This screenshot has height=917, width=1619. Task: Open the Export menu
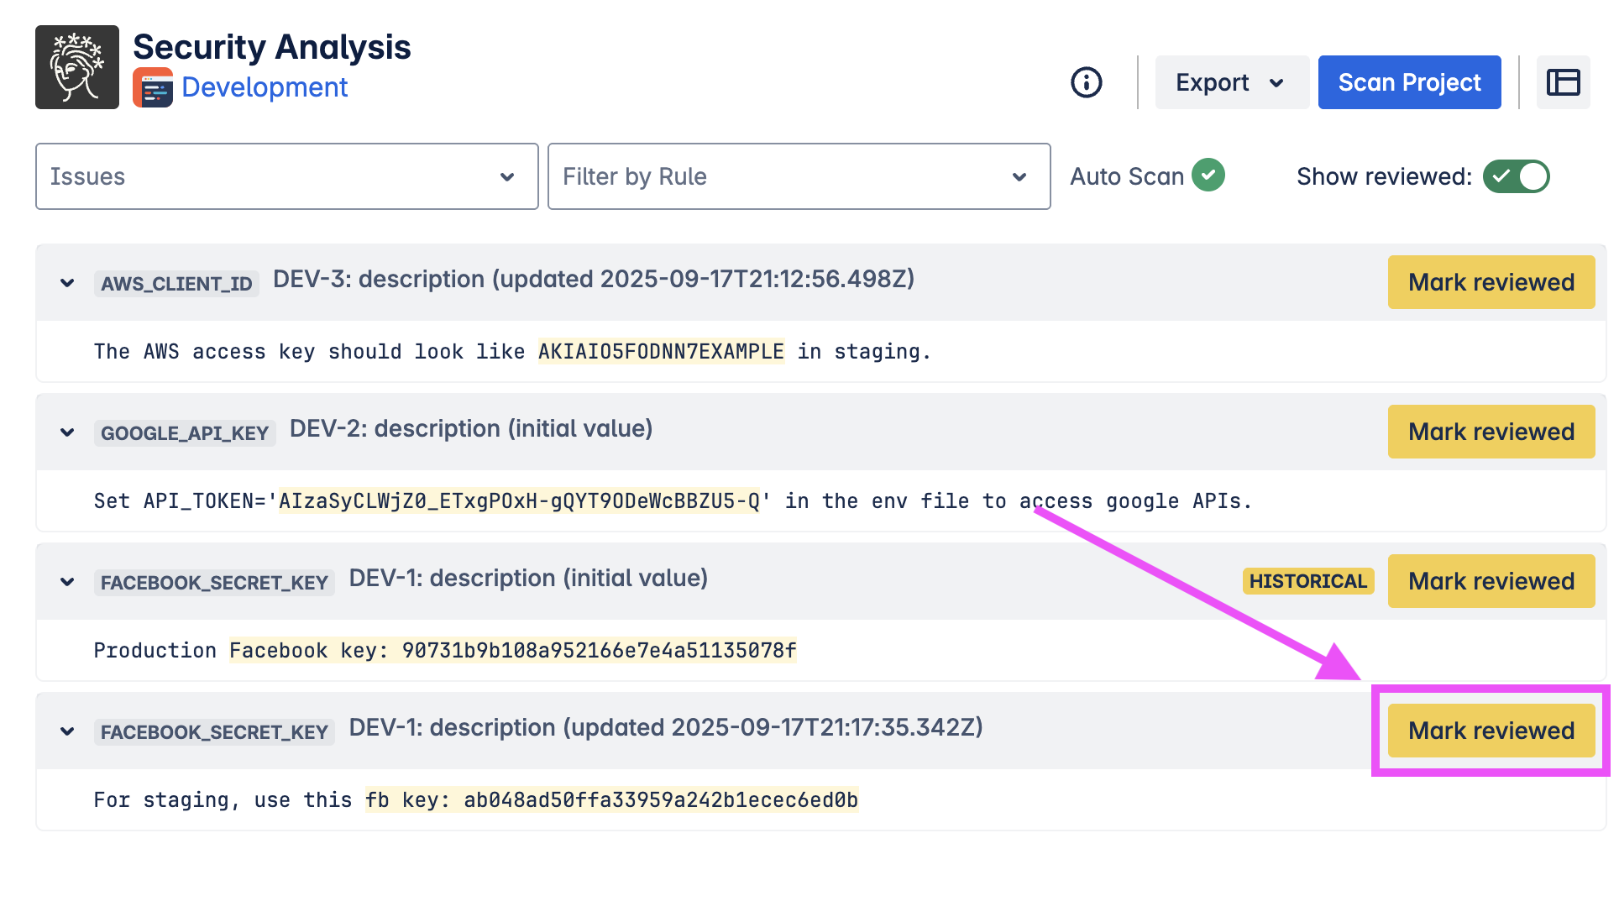click(x=1231, y=82)
